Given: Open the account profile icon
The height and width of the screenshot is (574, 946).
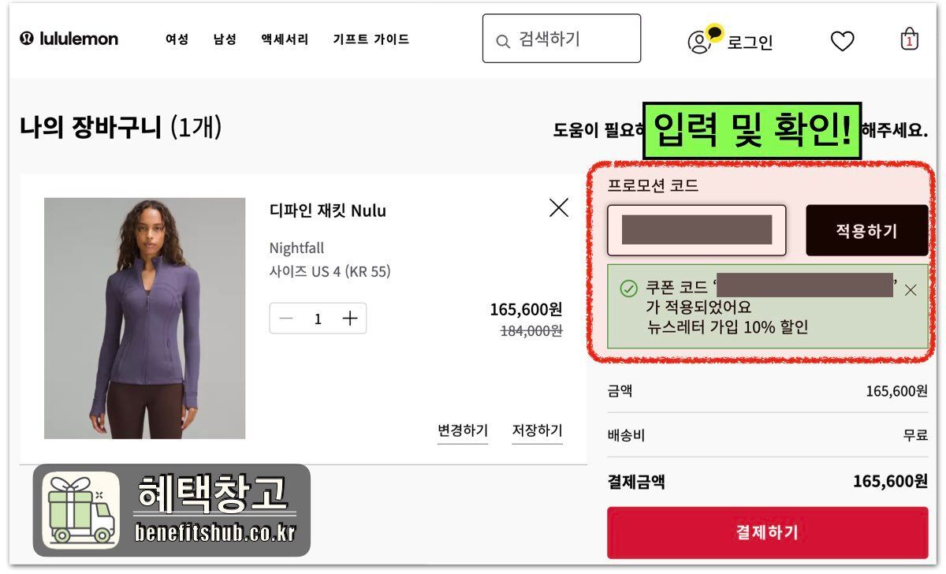Looking at the screenshot, I should [x=698, y=43].
